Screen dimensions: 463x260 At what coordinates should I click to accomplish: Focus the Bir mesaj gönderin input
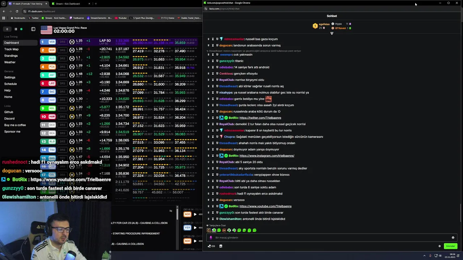click(x=331, y=238)
